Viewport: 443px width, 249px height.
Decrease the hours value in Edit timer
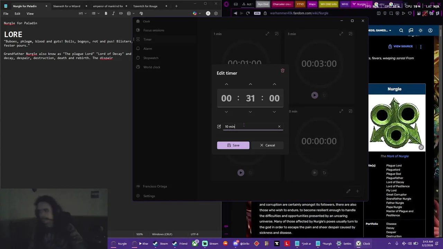[226, 112]
